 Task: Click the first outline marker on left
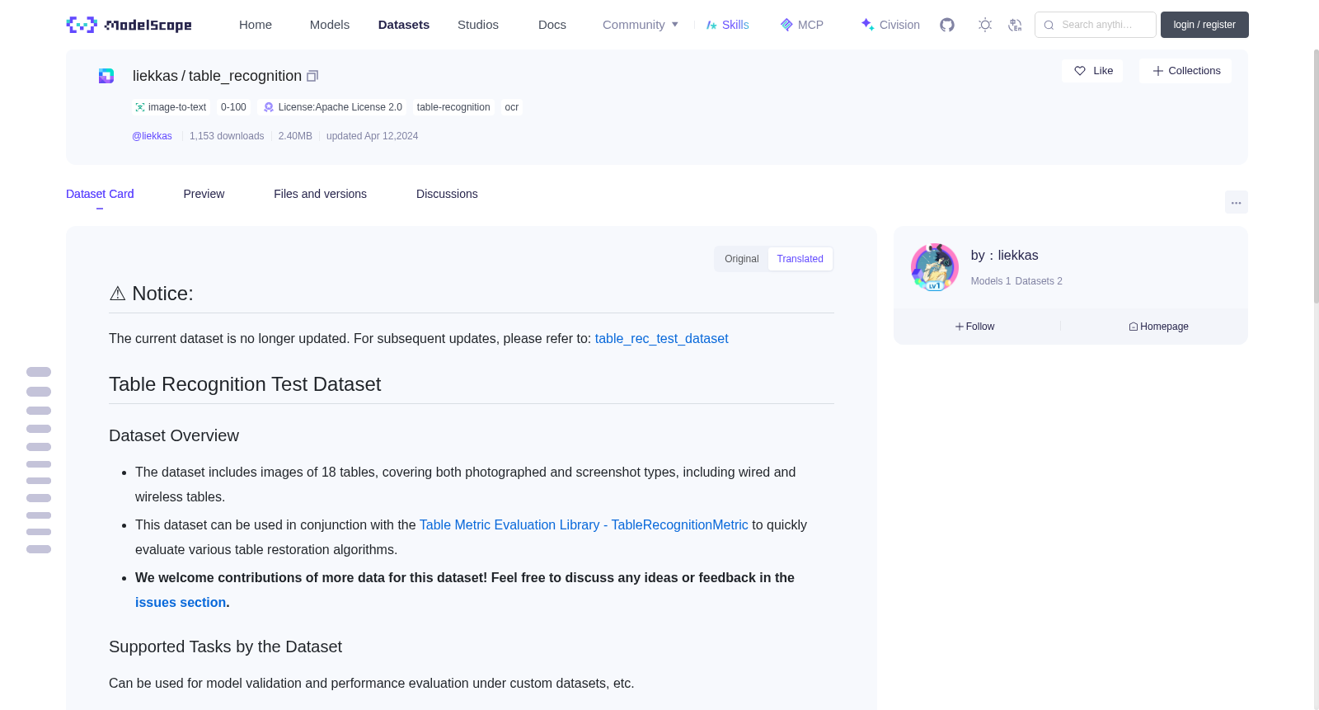click(39, 372)
